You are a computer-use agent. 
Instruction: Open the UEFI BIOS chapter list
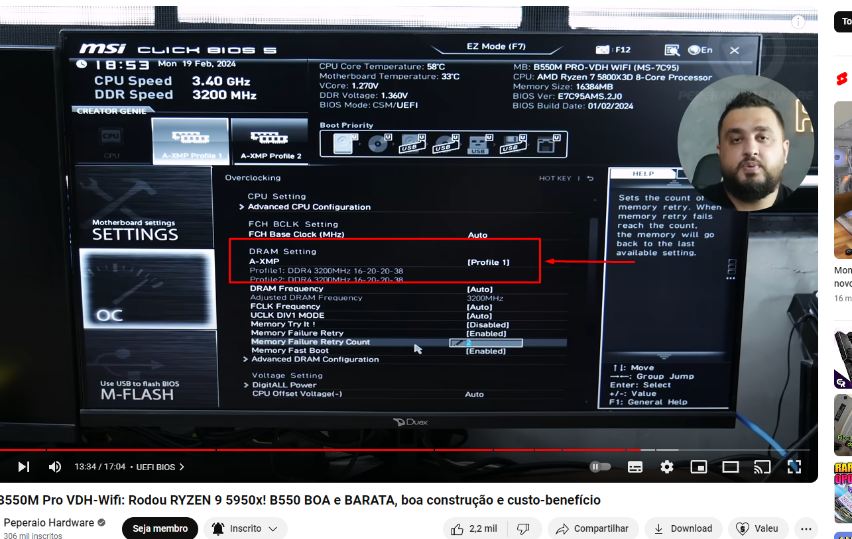tap(160, 467)
